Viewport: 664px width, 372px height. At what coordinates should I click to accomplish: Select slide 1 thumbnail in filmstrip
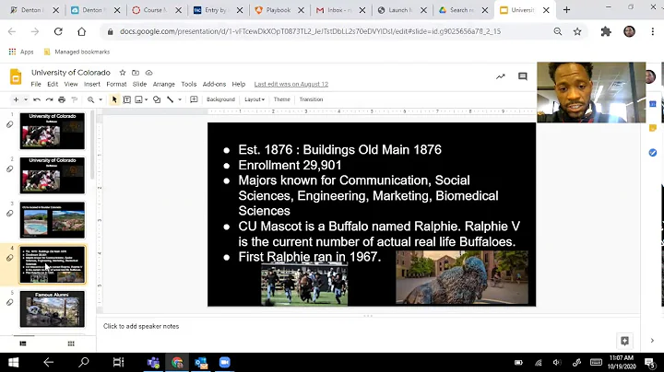click(x=52, y=131)
